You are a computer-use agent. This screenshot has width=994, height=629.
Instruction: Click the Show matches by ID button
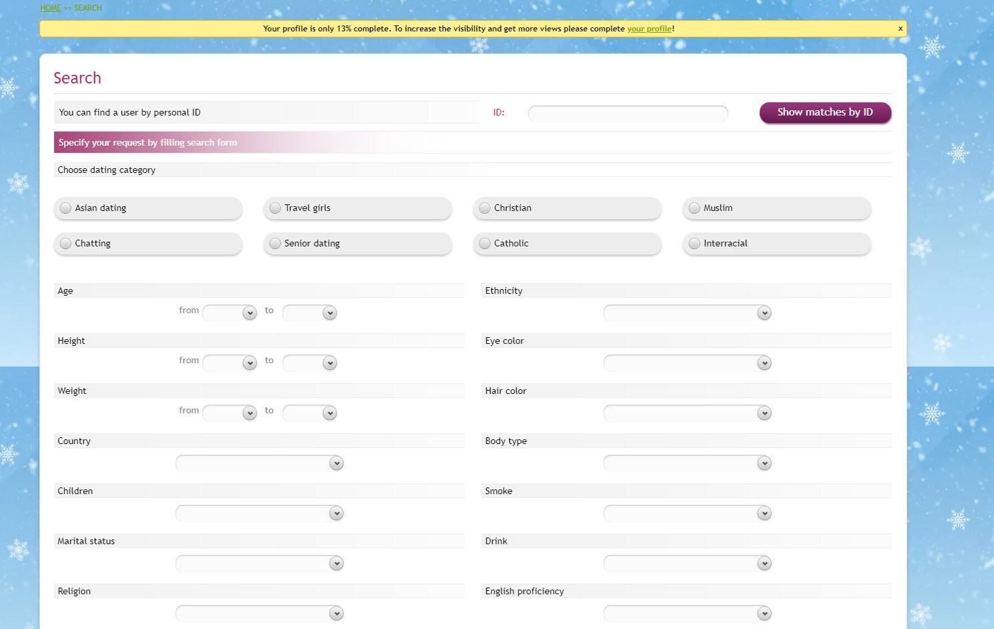tap(825, 112)
